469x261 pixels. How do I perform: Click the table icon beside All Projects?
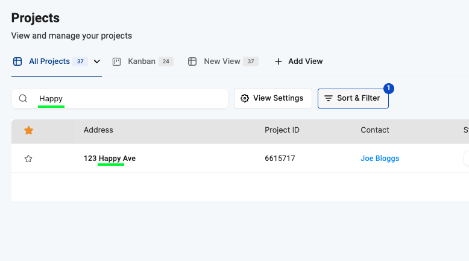pyautogui.click(x=17, y=61)
